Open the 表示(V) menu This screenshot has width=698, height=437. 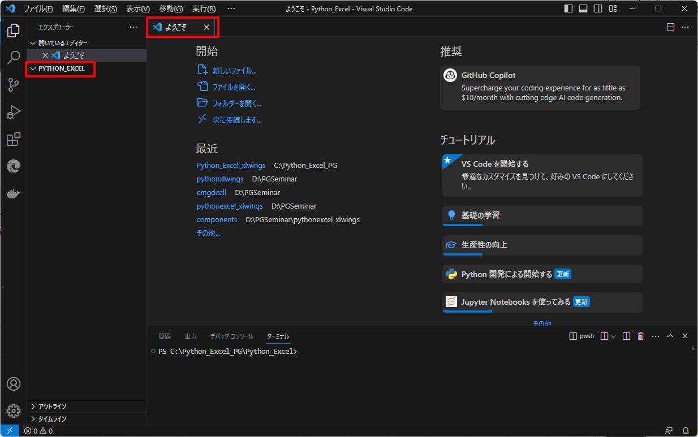pos(138,9)
